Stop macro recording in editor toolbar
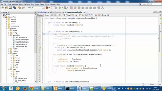The width and height of the screenshot is (162, 91). click(99, 15)
